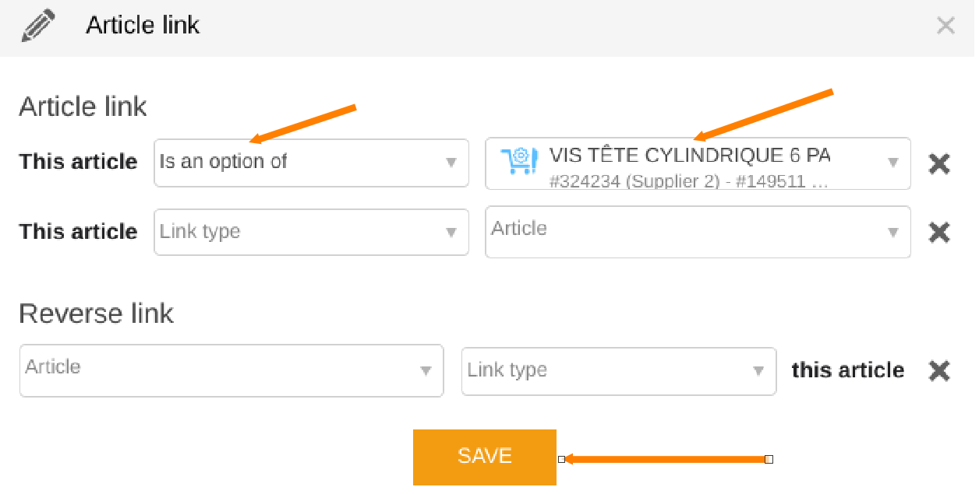The height and width of the screenshot is (494, 979).
Task: Close the Article link dialog
Action: pyautogui.click(x=945, y=26)
